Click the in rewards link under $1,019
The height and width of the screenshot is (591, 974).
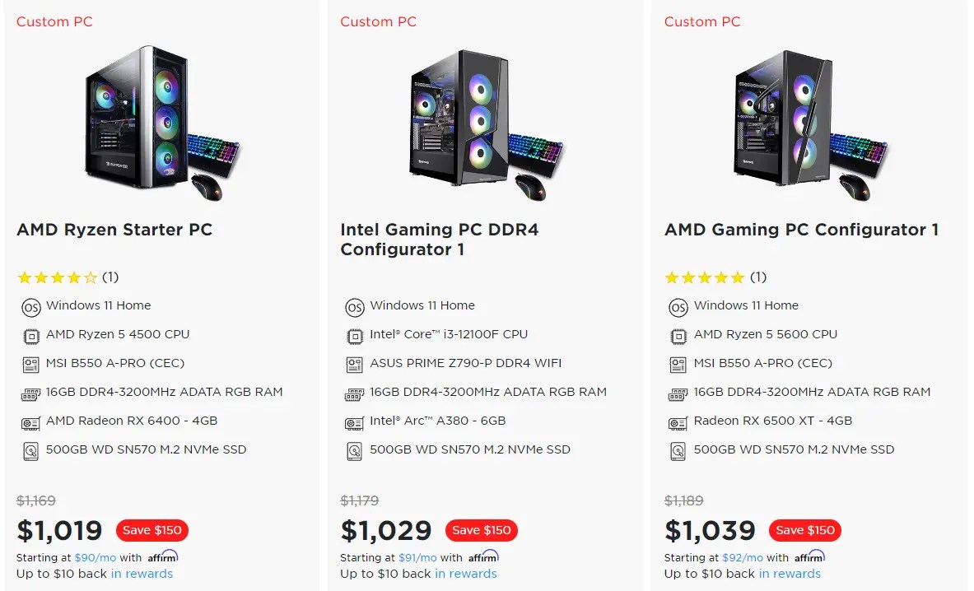(x=142, y=574)
